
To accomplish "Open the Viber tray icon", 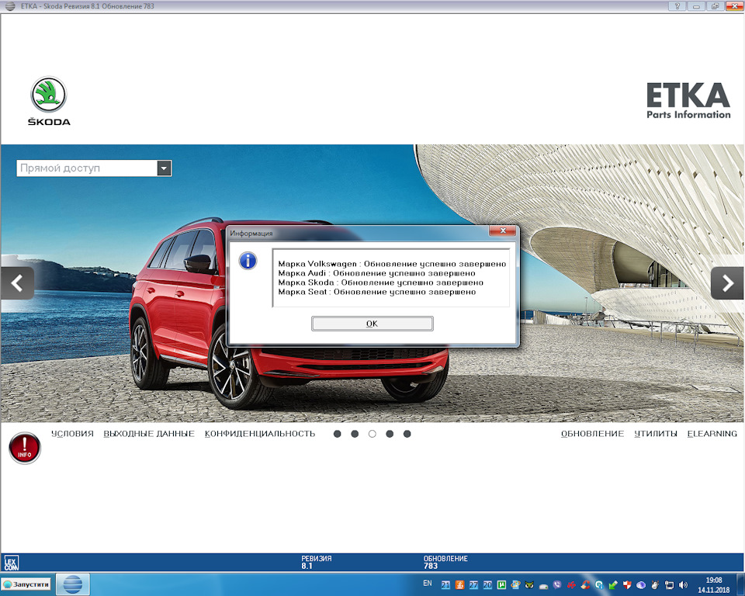I will (x=557, y=584).
